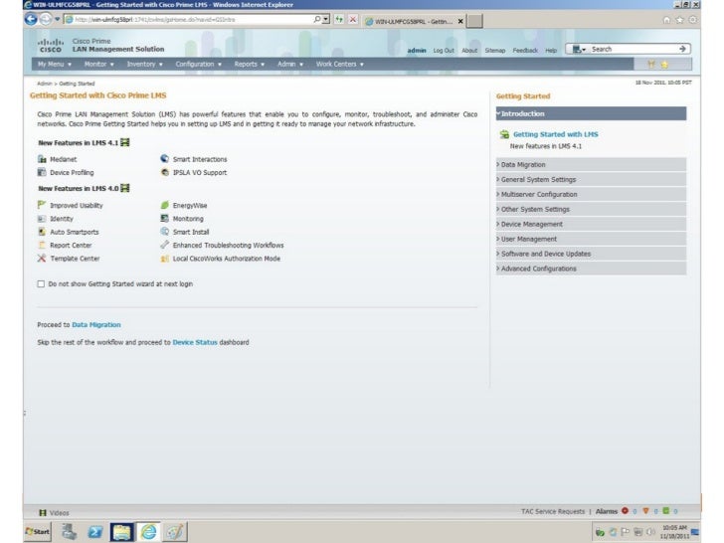The image size is (724, 543).
Task: Click the browser back arrow button
Action: point(31,20)
